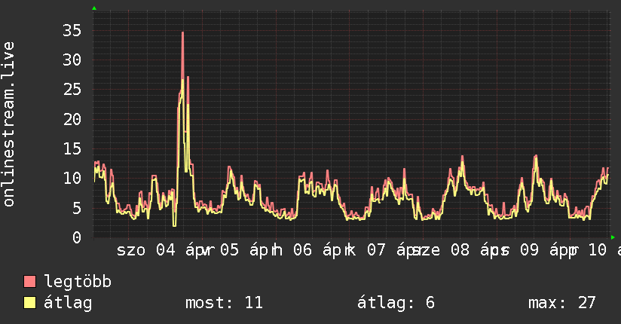Click the y-axis label 10
Image resolution: width=621 pixels, height=324 pixels.
pyautogui.click(x=72, y=179)
